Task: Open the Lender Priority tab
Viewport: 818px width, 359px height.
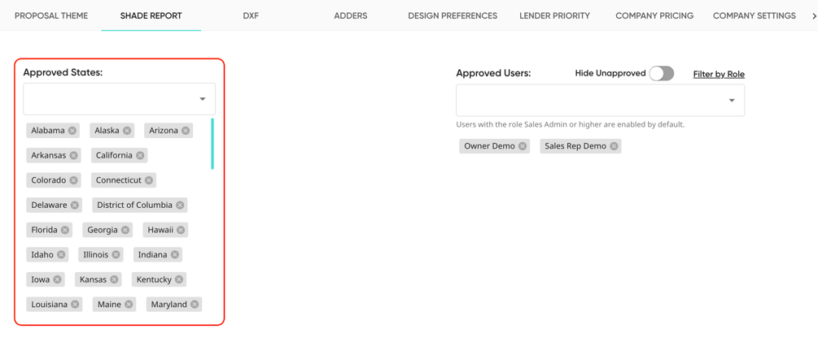Action: point(554,15)
